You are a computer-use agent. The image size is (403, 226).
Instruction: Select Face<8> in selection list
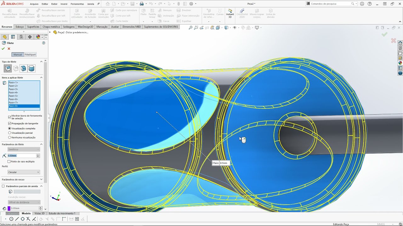pos(24,106)
